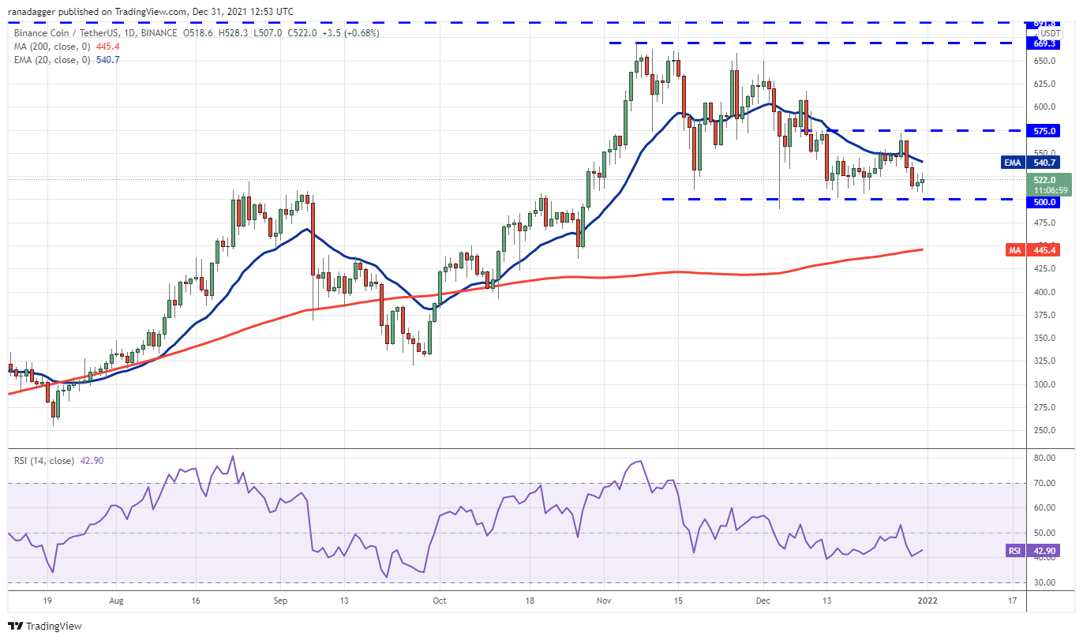This screenshot has height=640, width=1083.
Task: Click the 575.0 resistance level price label
Action: (1046, 131)
